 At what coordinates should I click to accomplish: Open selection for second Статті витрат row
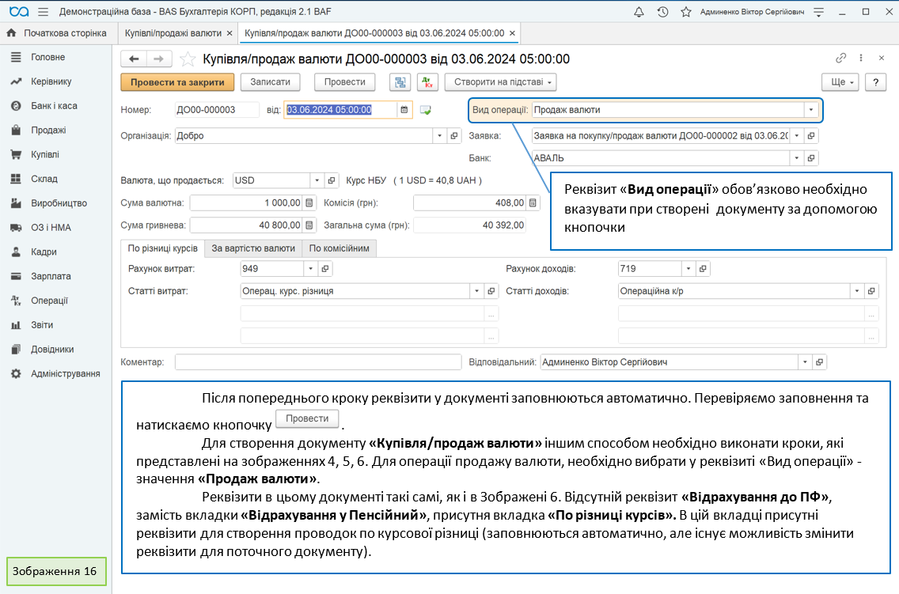point(491,314)
